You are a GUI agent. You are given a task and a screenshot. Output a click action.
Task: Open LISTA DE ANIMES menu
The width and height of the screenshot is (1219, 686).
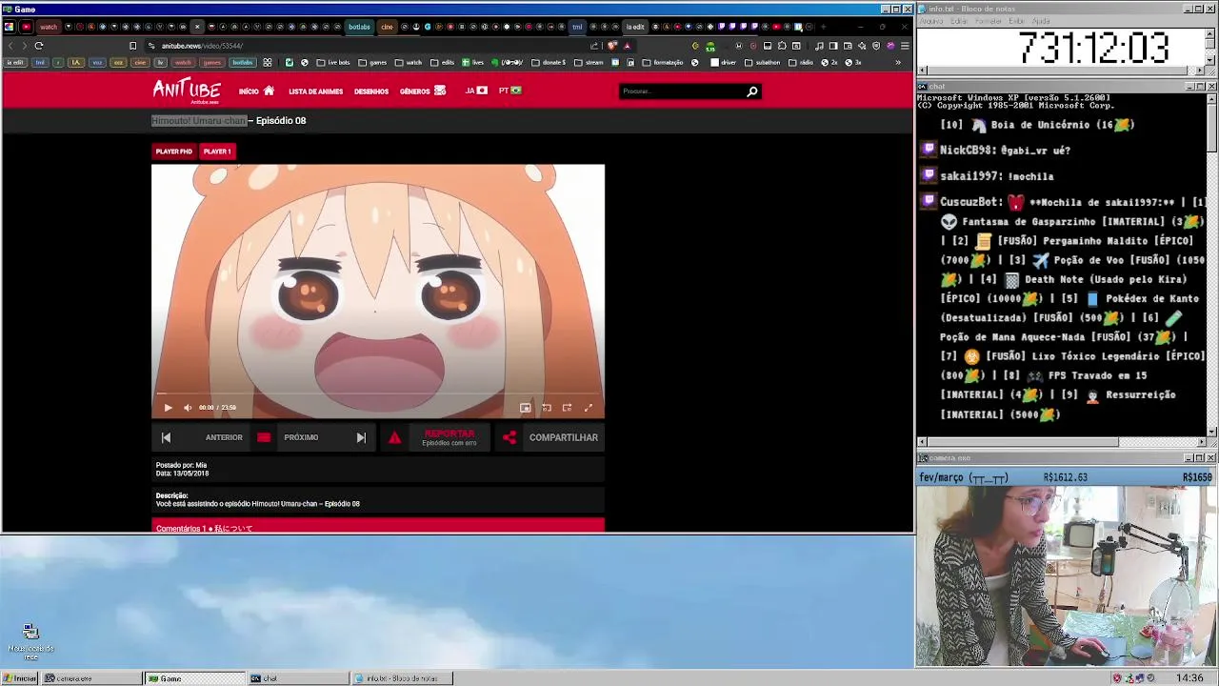tap(315, 91)
